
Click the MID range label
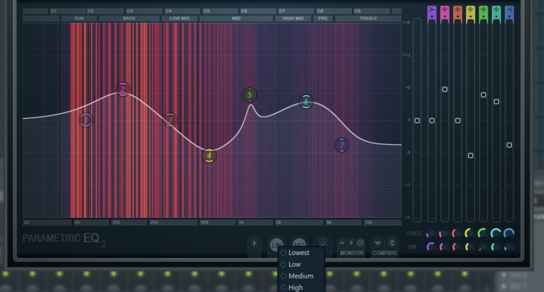(236, 18)
